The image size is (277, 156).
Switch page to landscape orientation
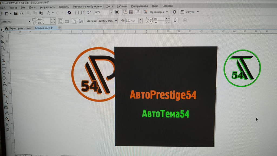pos(67,21)
